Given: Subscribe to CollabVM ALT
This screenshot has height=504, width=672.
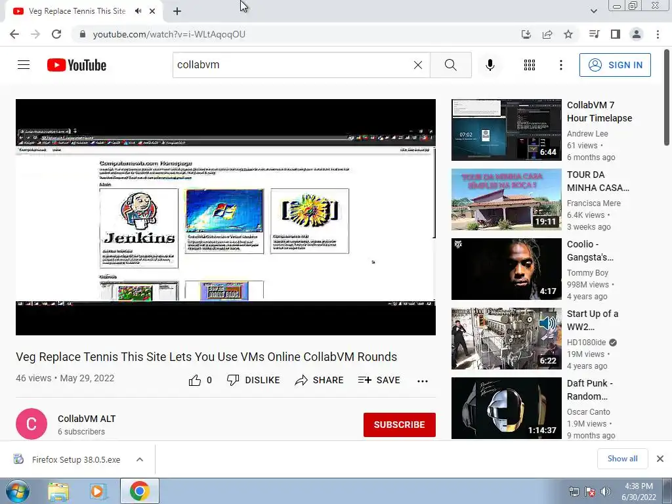Looking at the screenshot, I should tap(400, 425).
